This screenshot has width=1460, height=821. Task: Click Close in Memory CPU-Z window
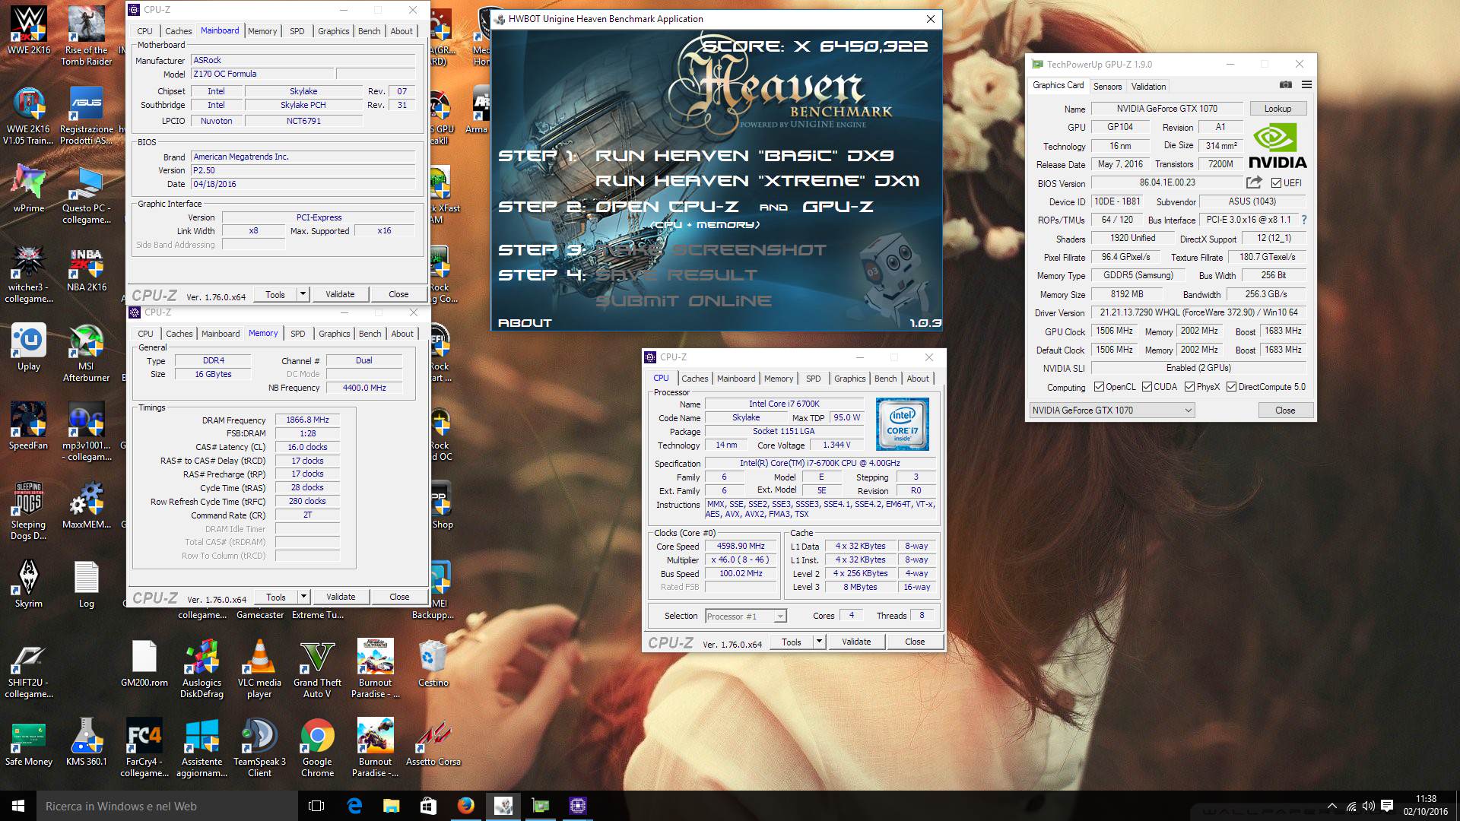click(399, 597)
